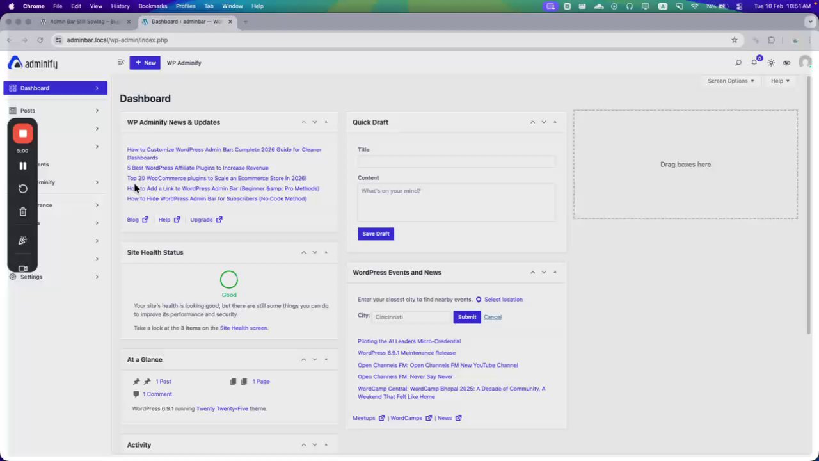Click the Settings gear icon in the sidebar
The width and height of the screenshot is (819, 461).
coord(13,277)
